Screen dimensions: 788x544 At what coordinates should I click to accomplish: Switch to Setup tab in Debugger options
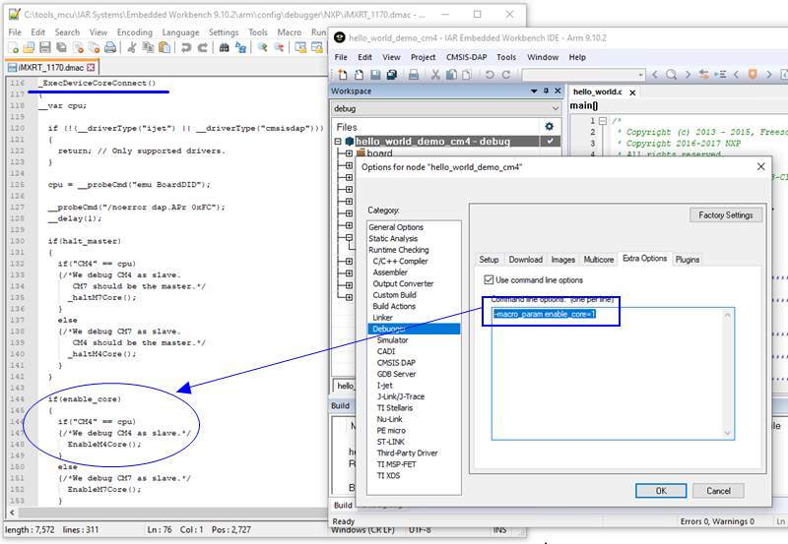(x=489, y=260)
